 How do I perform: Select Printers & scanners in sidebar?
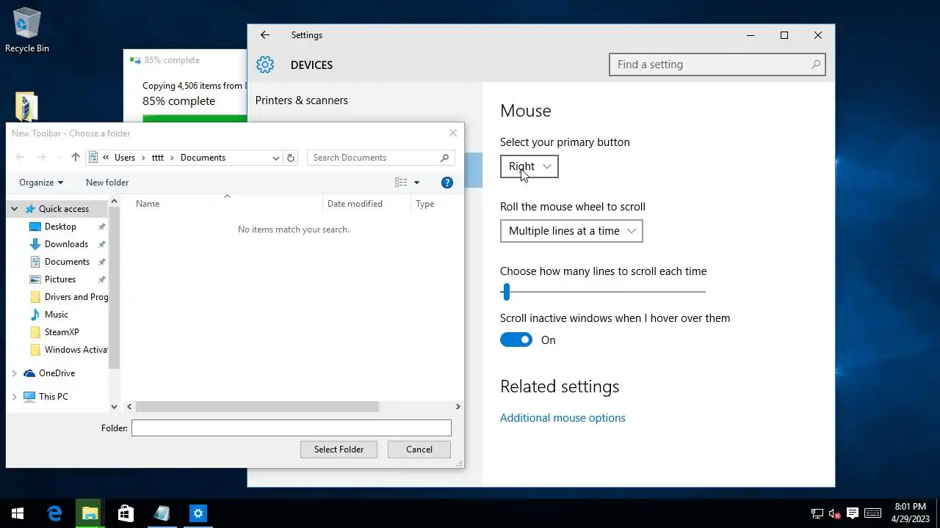302,100
